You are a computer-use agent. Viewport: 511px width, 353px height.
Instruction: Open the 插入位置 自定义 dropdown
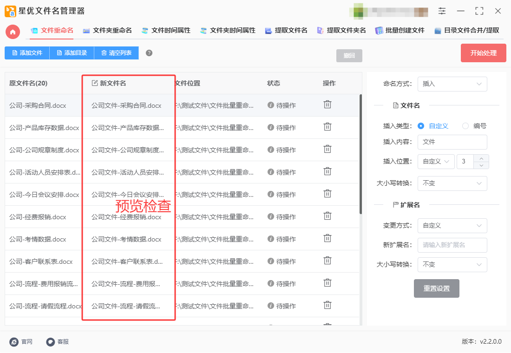pos(436,162)
